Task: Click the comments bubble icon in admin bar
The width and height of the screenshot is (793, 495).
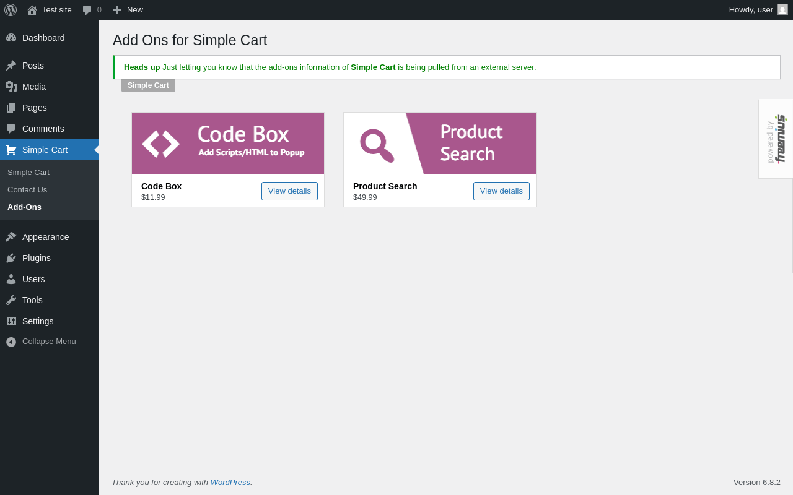Action: pos(87,10)
